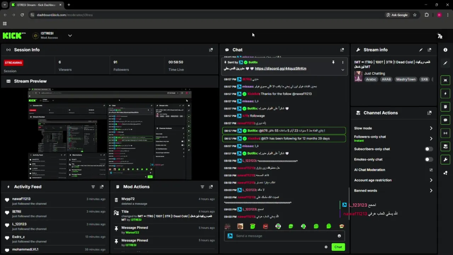Edit Stream info with the pencil icon
The height and width of the screenshot is (255, 453).
click(421, 50)
